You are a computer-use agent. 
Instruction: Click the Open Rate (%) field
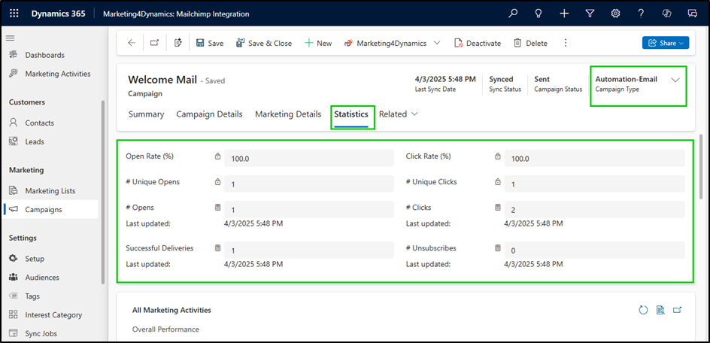[x=309, y=159]
